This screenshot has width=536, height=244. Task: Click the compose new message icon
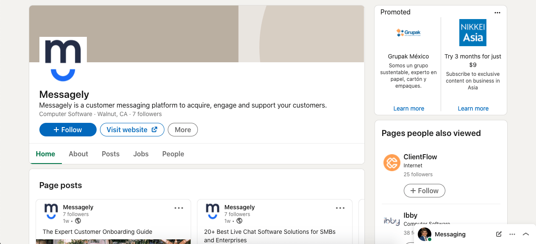(x=499, y=234)
